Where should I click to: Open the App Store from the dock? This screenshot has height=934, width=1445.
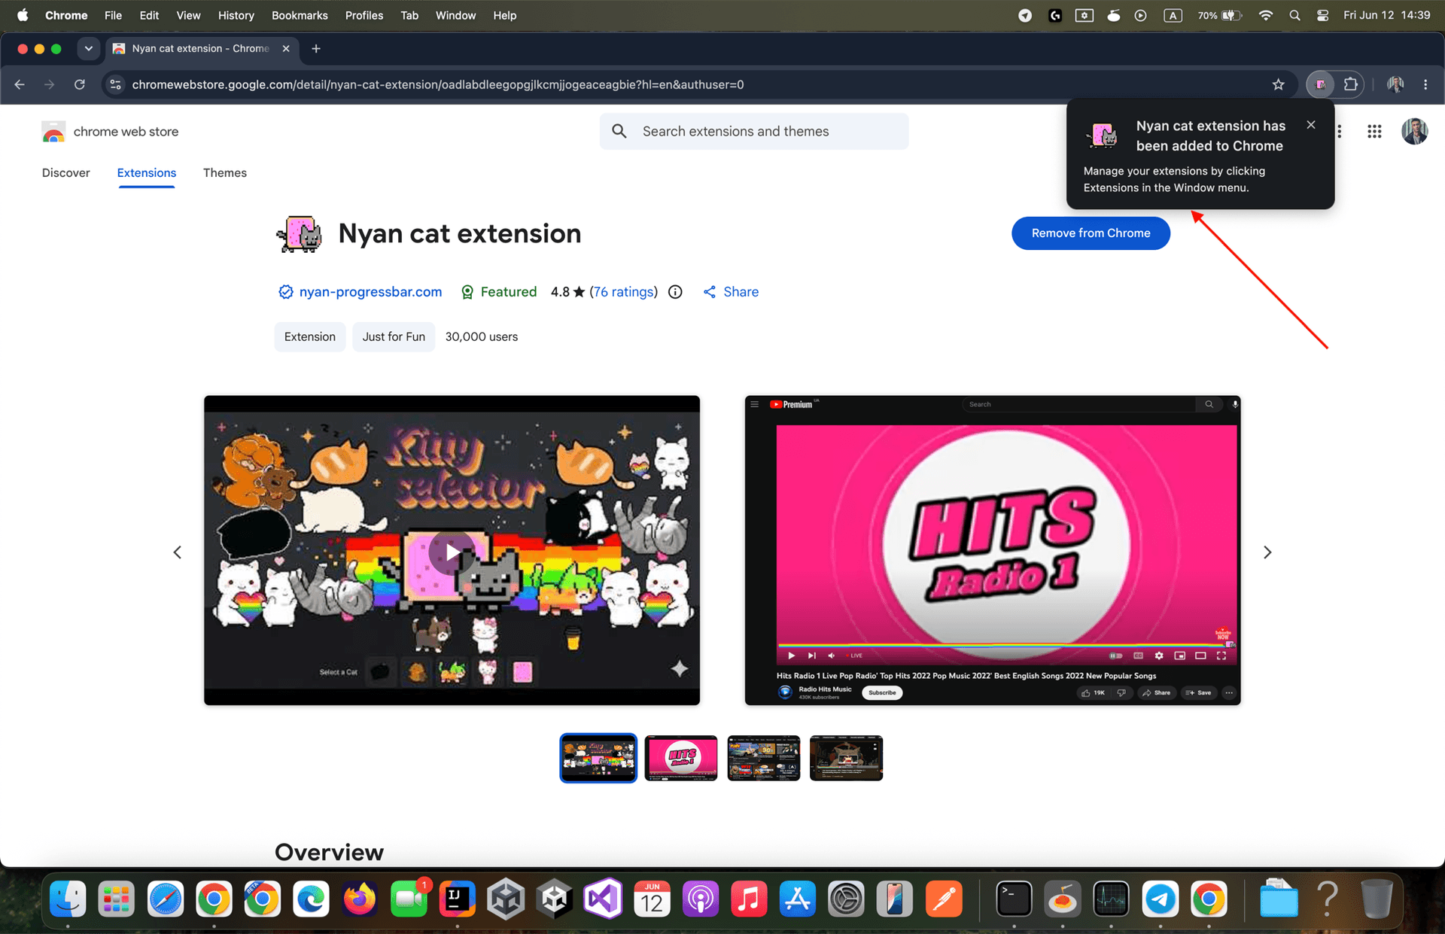tap(797, 899)
